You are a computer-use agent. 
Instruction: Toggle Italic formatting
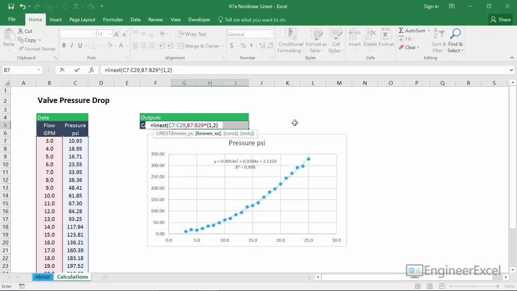point(72,46)
